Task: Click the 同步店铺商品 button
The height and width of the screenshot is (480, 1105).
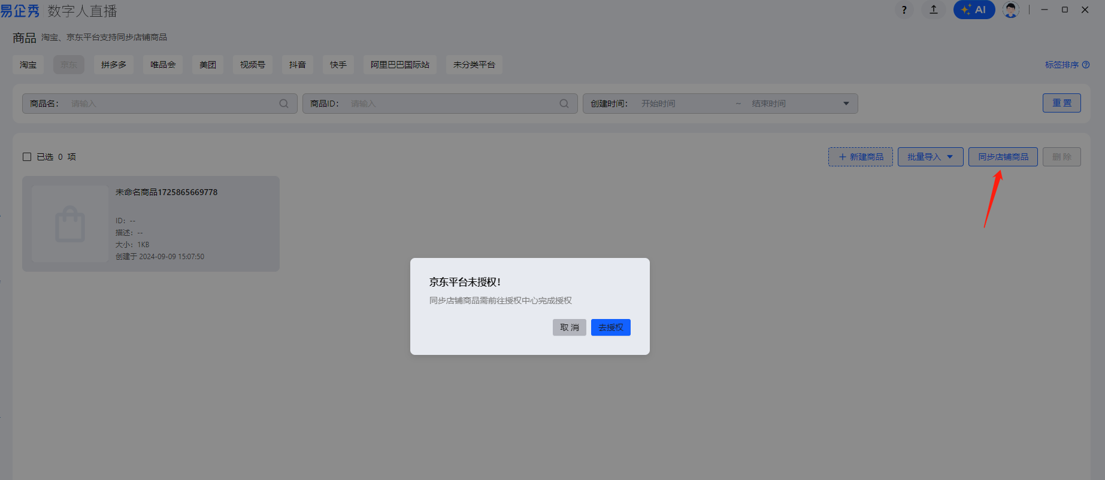Action: click(x=1003, y=157)
